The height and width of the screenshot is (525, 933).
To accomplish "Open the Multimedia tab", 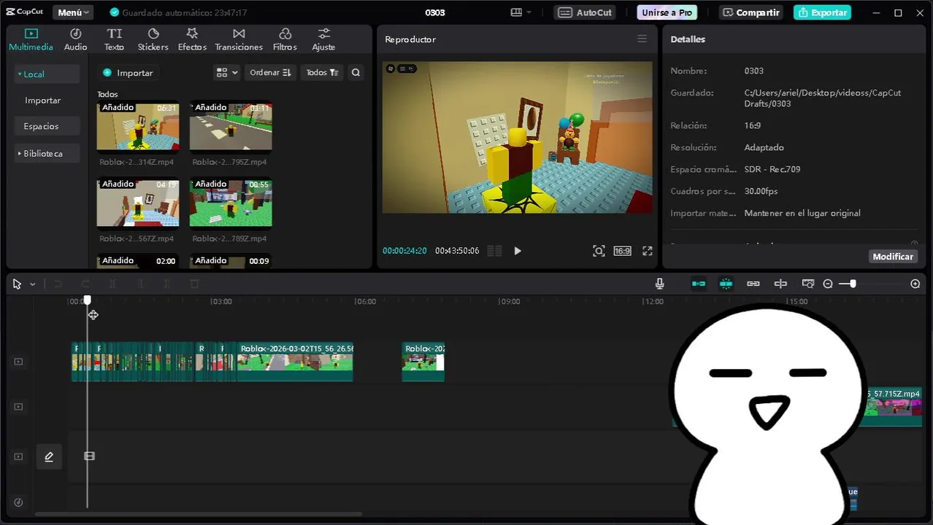I will coord(31,39).
